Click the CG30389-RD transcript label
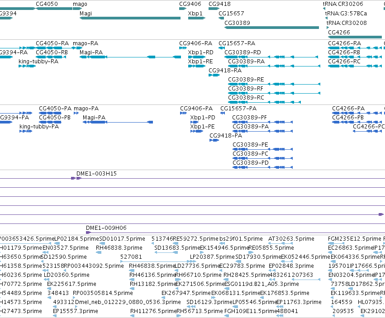This screenshot has width=385, height=318. click(242, 52)
